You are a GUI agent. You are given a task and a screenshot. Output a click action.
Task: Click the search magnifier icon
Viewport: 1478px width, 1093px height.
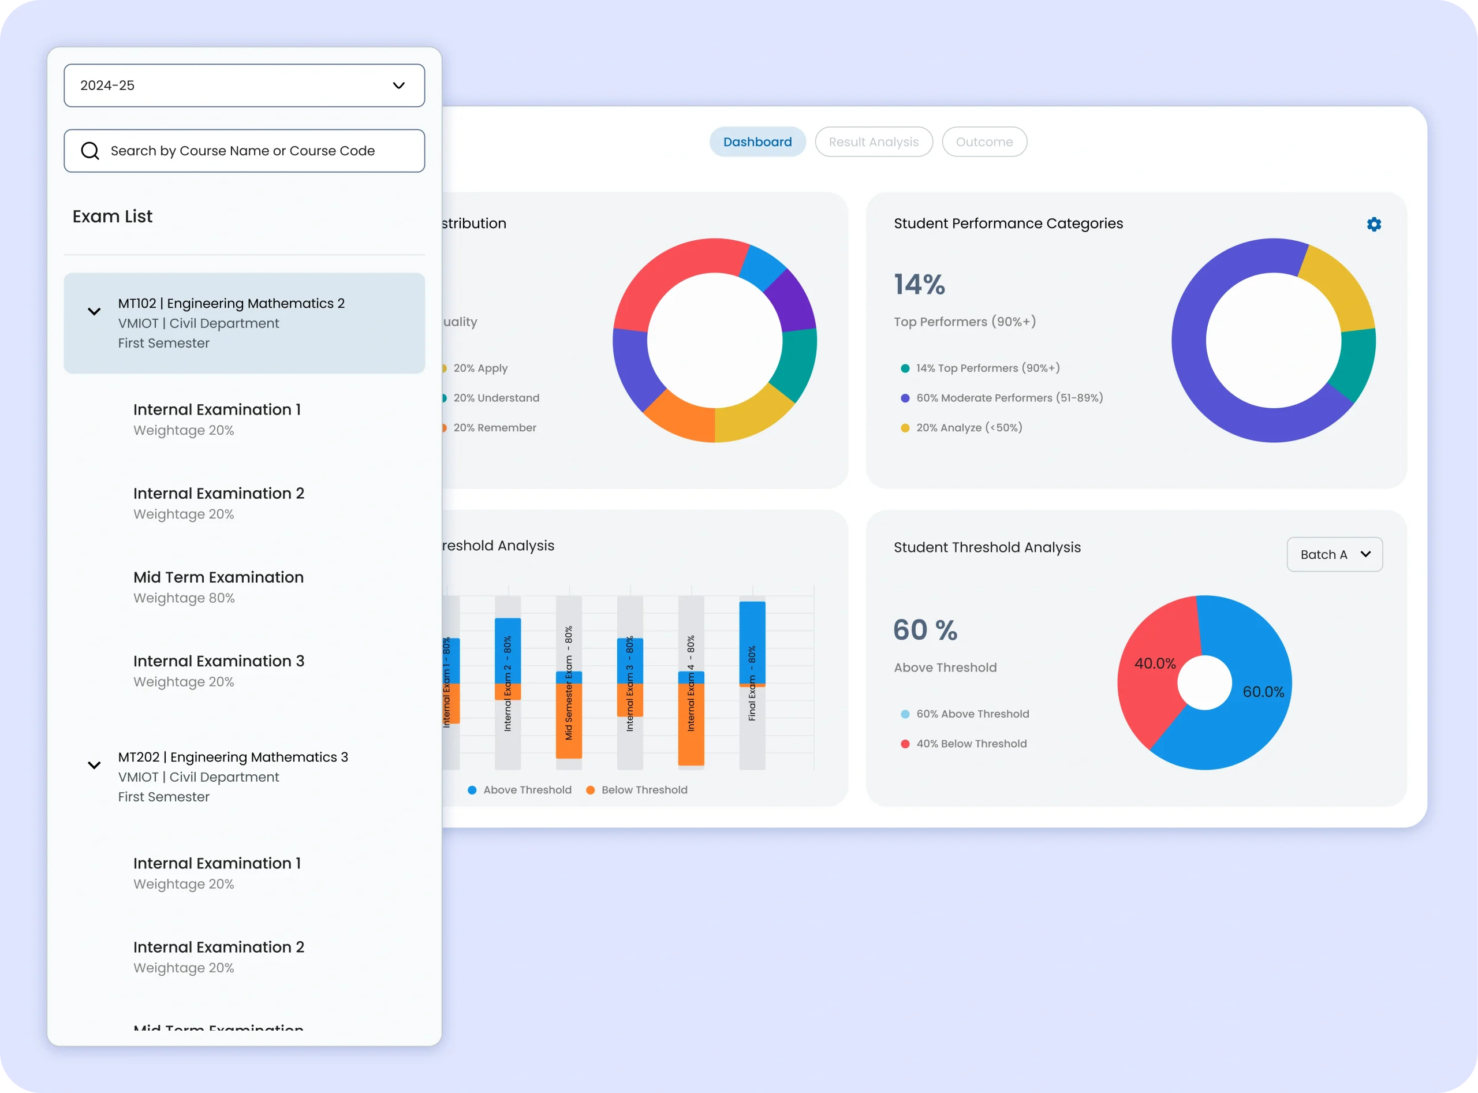[x=90, y=151]
